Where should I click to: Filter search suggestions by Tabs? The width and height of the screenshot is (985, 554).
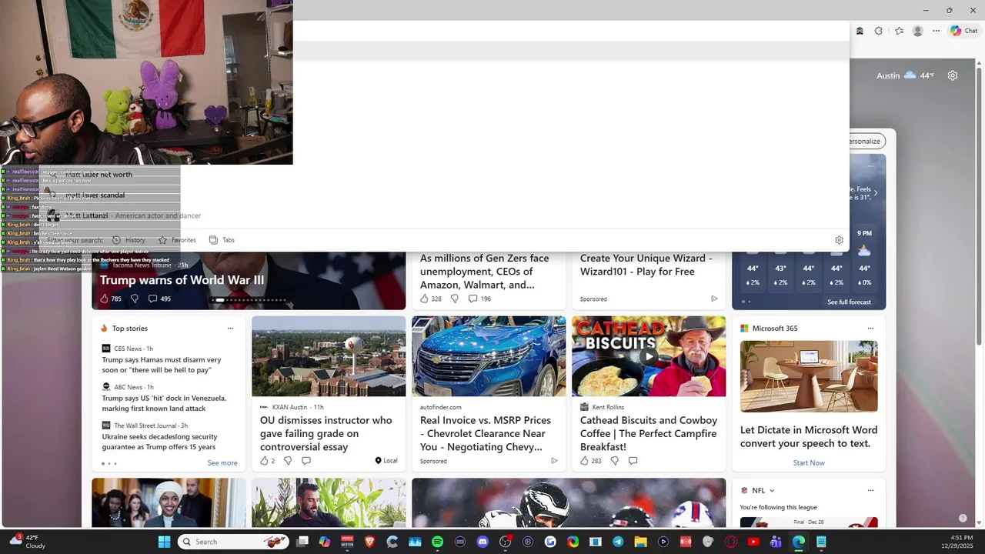(222, 240)
